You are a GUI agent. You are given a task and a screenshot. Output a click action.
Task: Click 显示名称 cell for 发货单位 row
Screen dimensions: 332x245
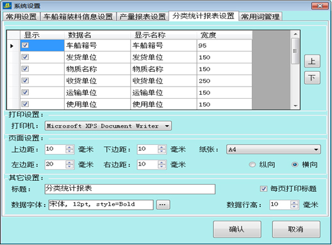pyautogui.click(x=163, y=57)
